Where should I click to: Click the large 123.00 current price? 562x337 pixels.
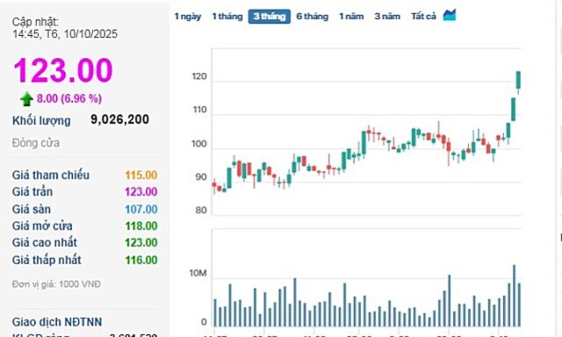pos(63,70)
